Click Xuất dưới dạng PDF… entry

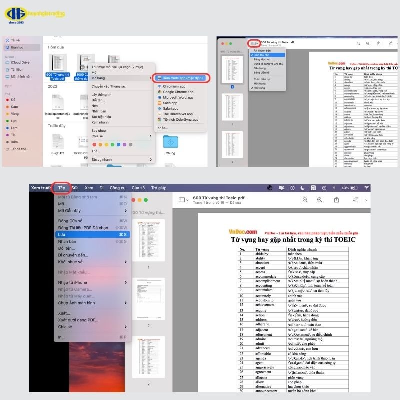click(78, 320)
